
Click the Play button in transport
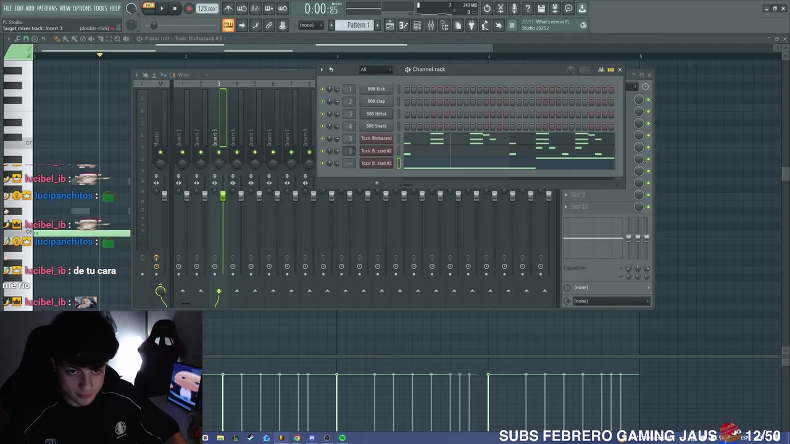pyautogui.click(x=162, y=9)
